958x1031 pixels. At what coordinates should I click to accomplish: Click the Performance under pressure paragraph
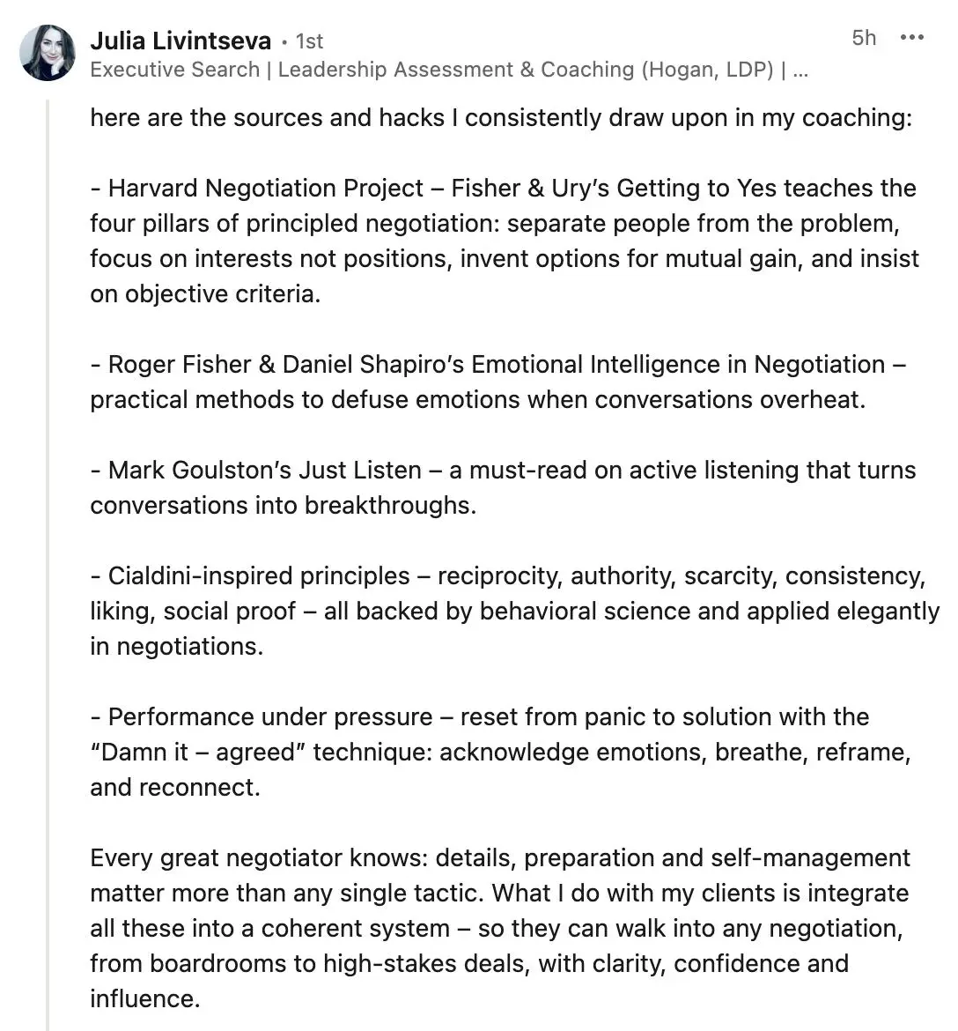coord(501,752)
